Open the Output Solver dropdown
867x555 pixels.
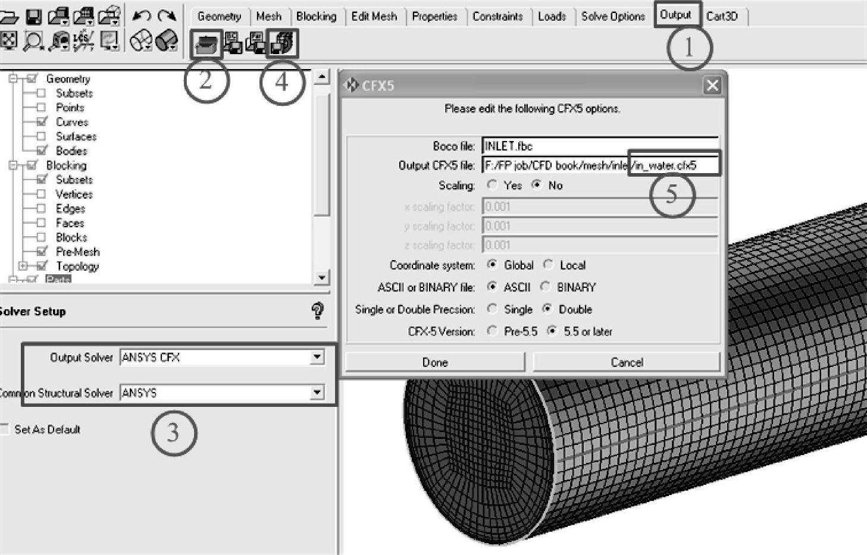click(x=317, y=357)
